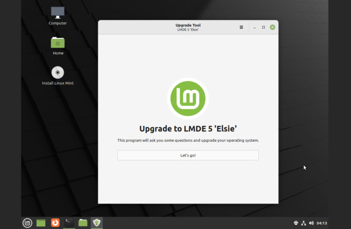Click the "Upgrade to LMDE 5 'Elsie'" heading
The image size is (351, 229).
[188, 129]
